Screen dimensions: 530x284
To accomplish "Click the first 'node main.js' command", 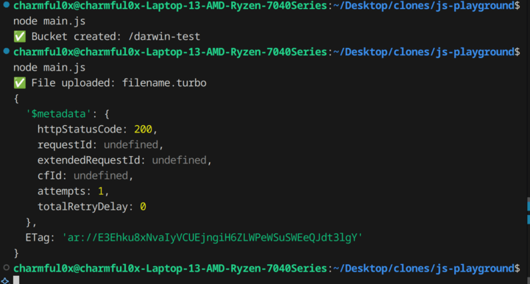I will [49, 21].
